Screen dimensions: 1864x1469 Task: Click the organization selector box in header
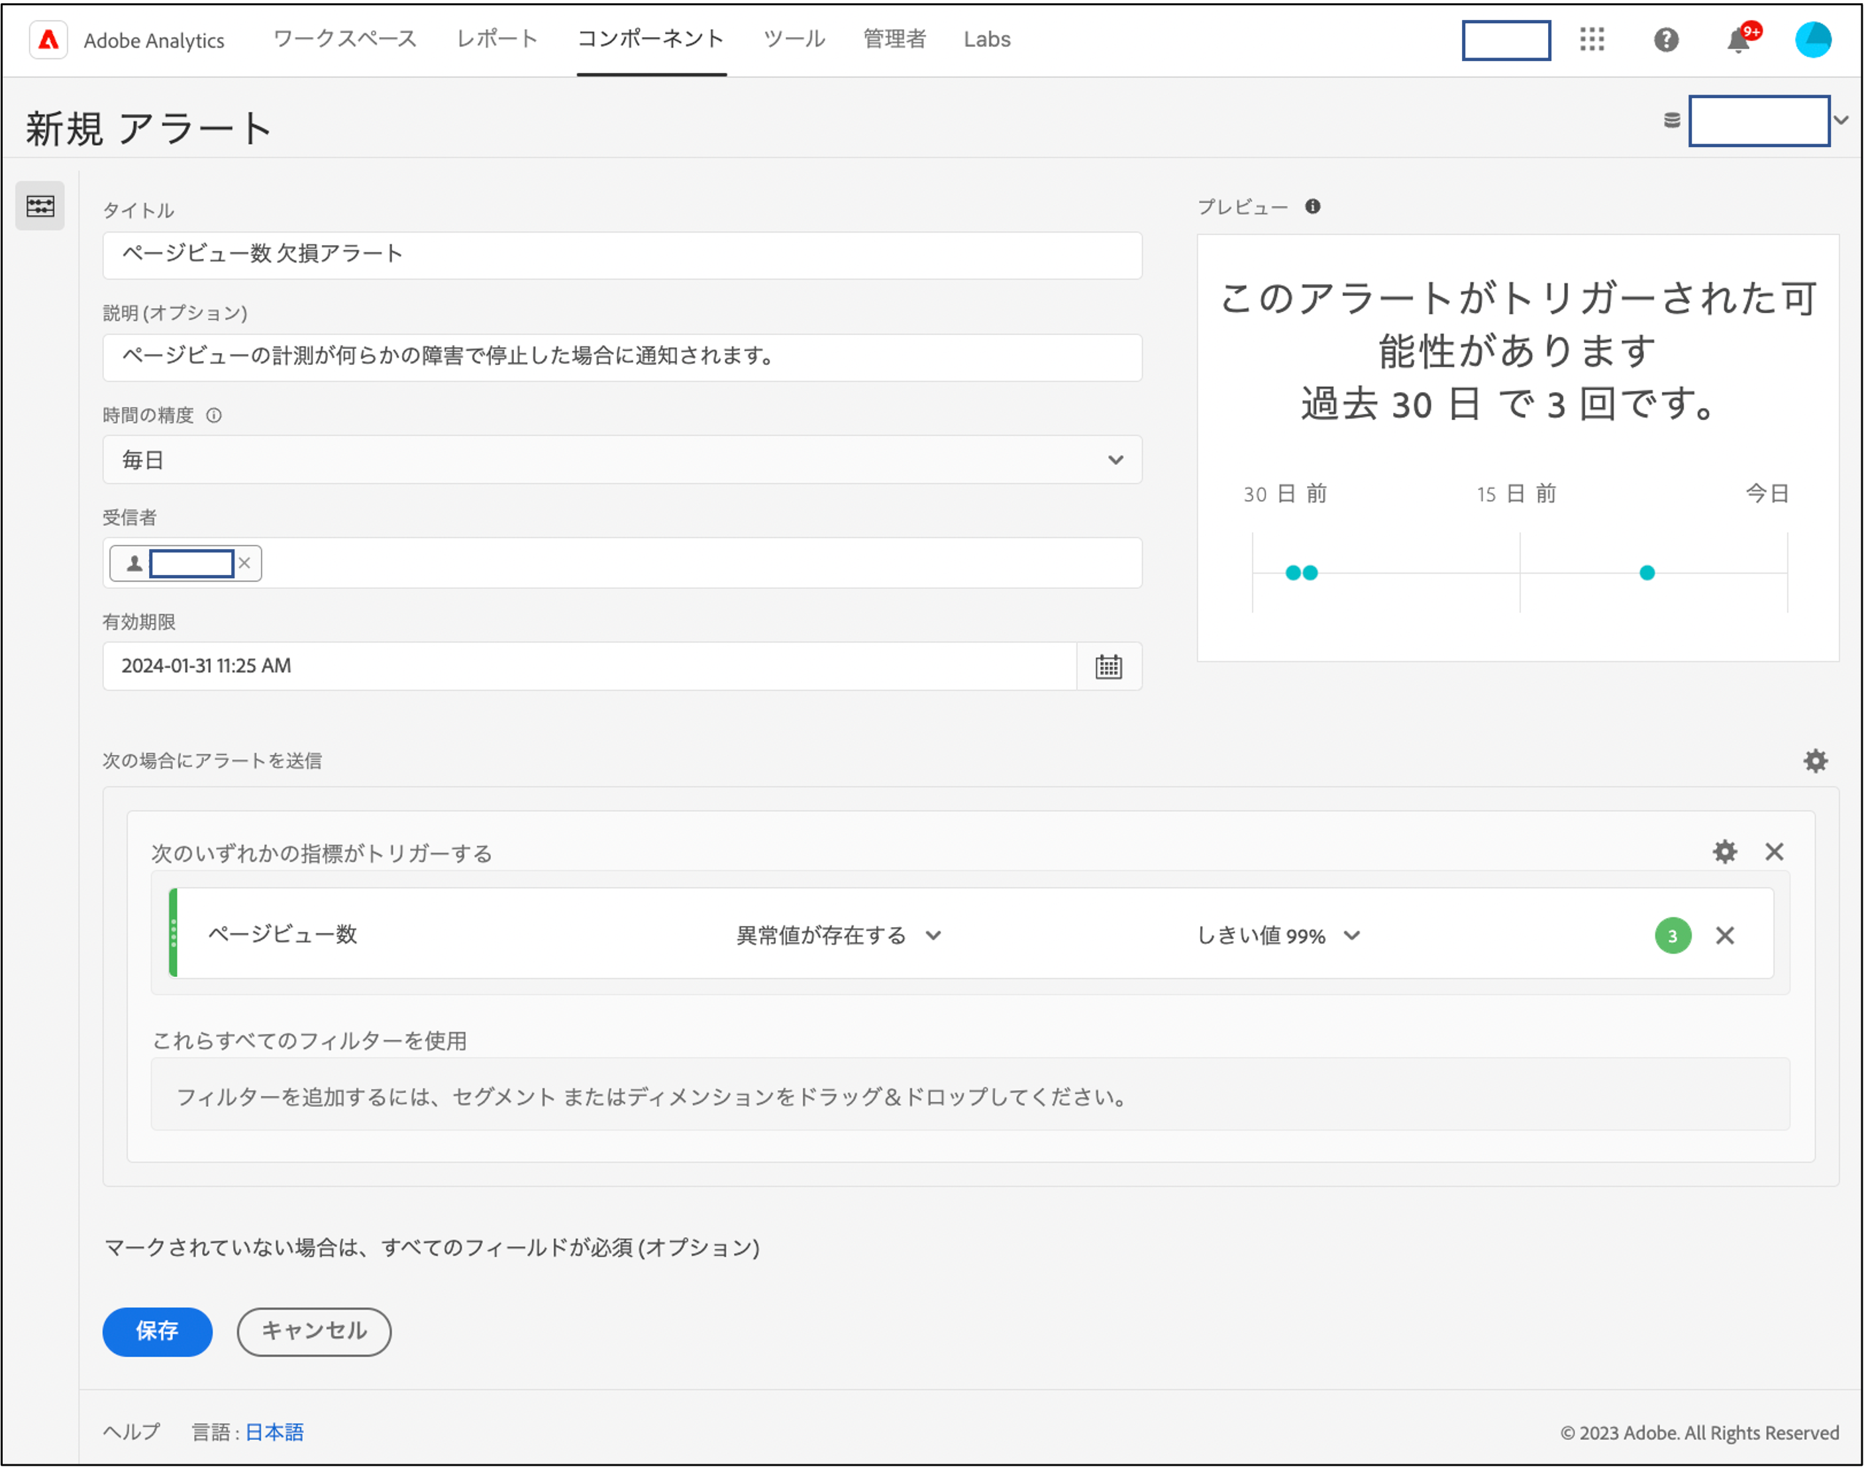[x=1505, y=40]
